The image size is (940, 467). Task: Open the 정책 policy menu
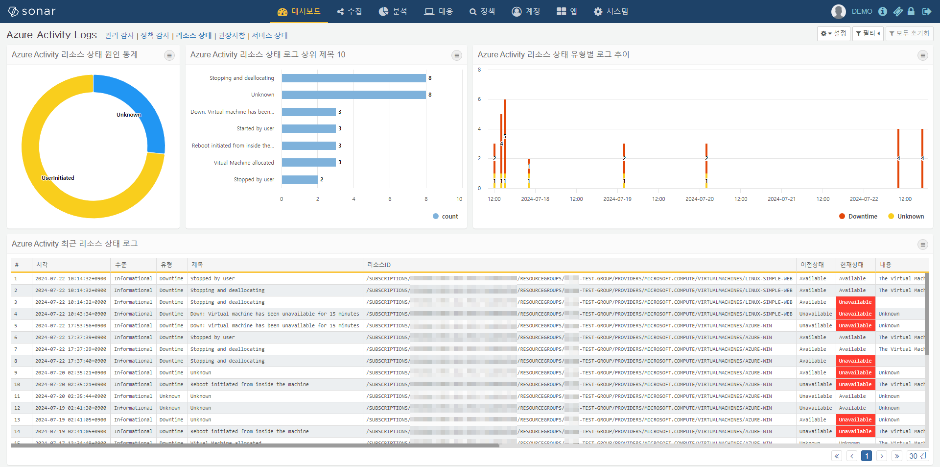(x=482, y=11)
